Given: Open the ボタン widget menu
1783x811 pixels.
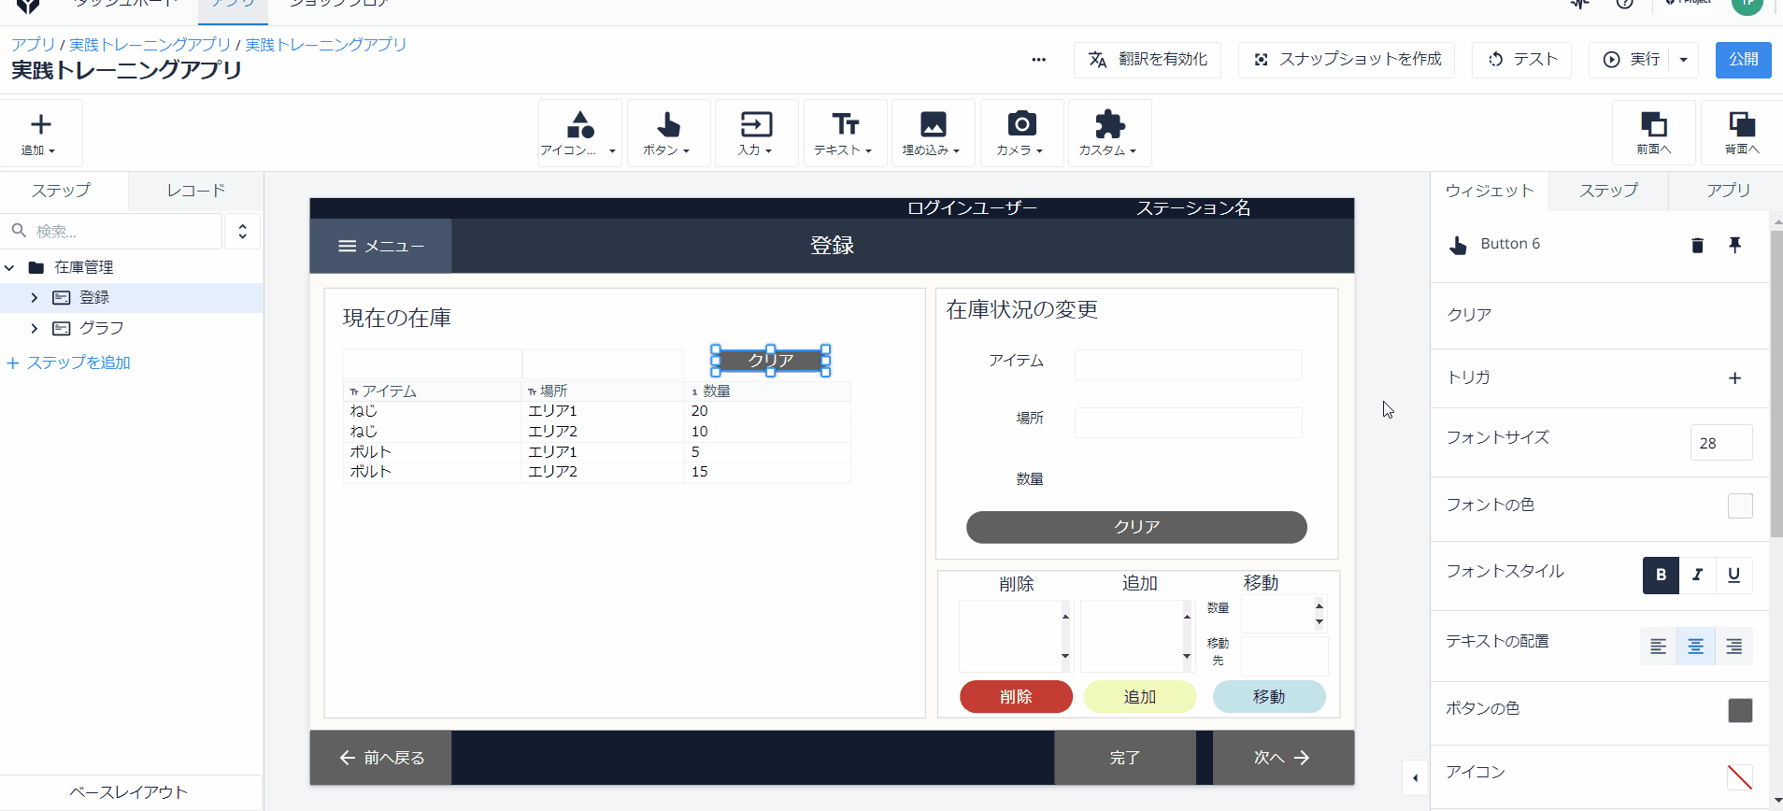Looking at the screenshot, I should point(668,134).
